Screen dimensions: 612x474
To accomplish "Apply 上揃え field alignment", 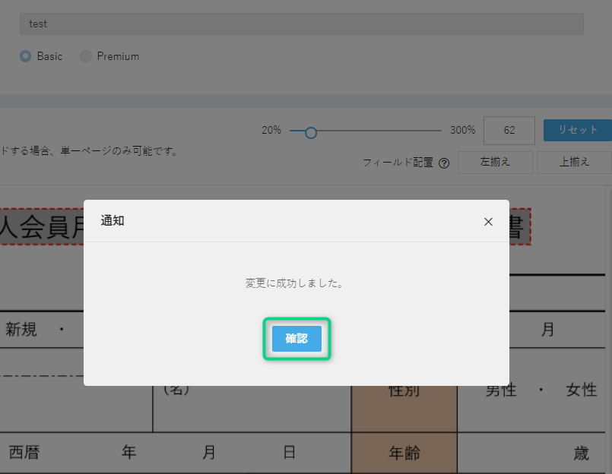I will [574, 163].
